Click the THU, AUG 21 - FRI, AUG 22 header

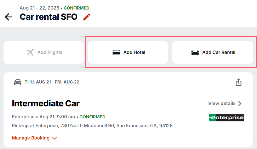coord(52,82)
